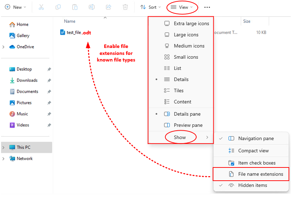Sort by the Name column header

70,21
